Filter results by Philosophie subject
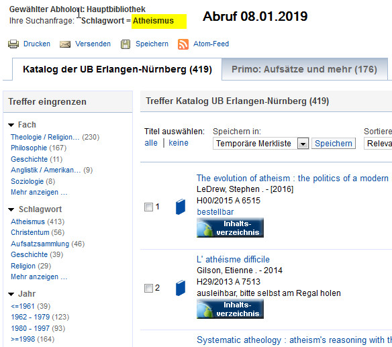392x347 pixels. [x=29, y=148]
